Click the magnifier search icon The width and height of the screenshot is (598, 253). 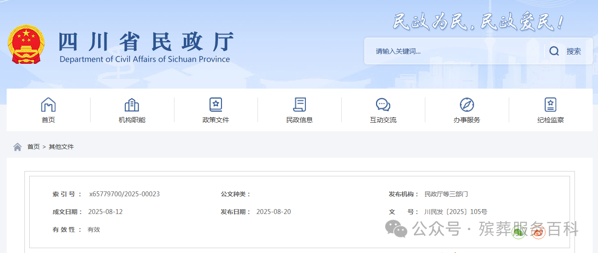[x=554, y=51]
